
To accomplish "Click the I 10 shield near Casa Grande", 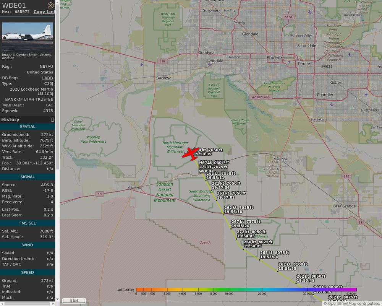I will click(x=346, y=176).
